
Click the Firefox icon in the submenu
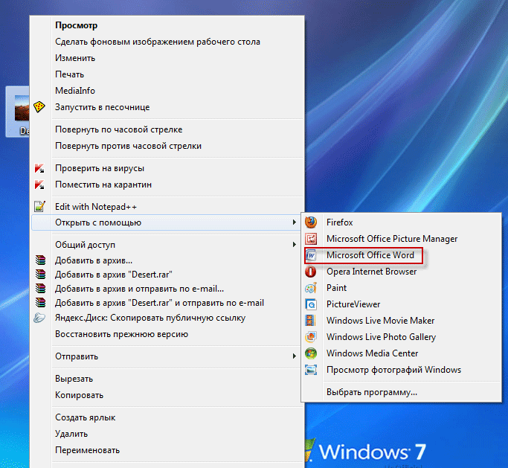pos(311,222)
